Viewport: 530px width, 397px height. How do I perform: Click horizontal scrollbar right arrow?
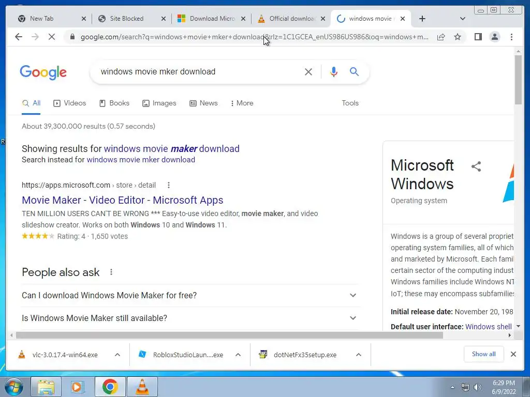point(510,335)
